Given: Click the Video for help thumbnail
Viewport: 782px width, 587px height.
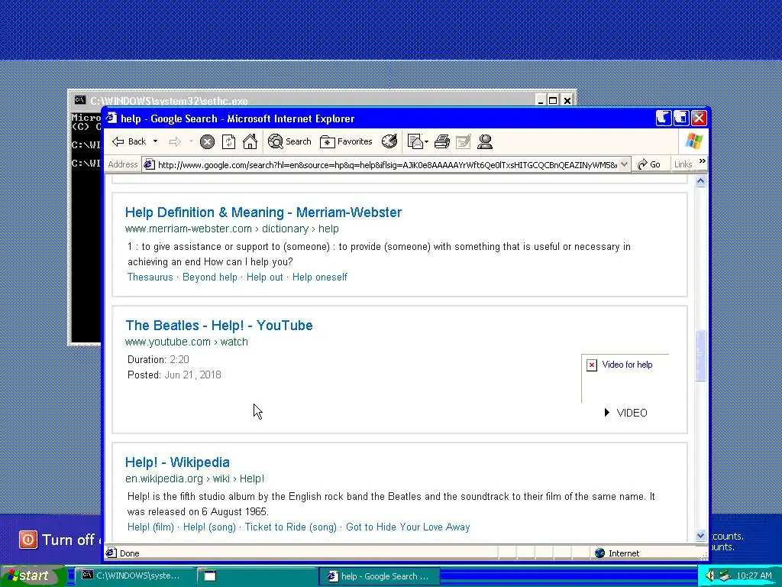Looking at the screenshot, I should (625, 378).
